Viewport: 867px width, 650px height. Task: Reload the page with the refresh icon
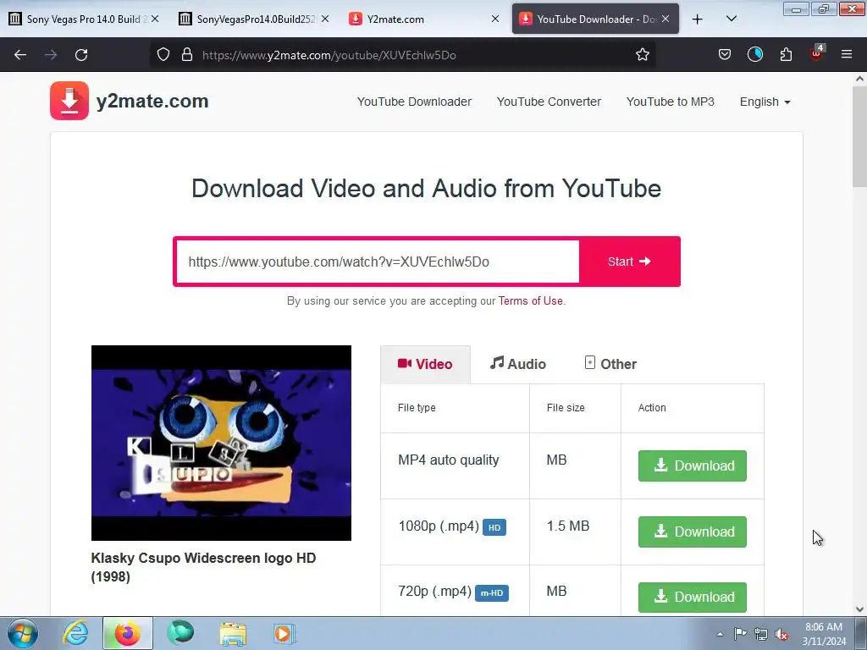(x=81, y=55)
